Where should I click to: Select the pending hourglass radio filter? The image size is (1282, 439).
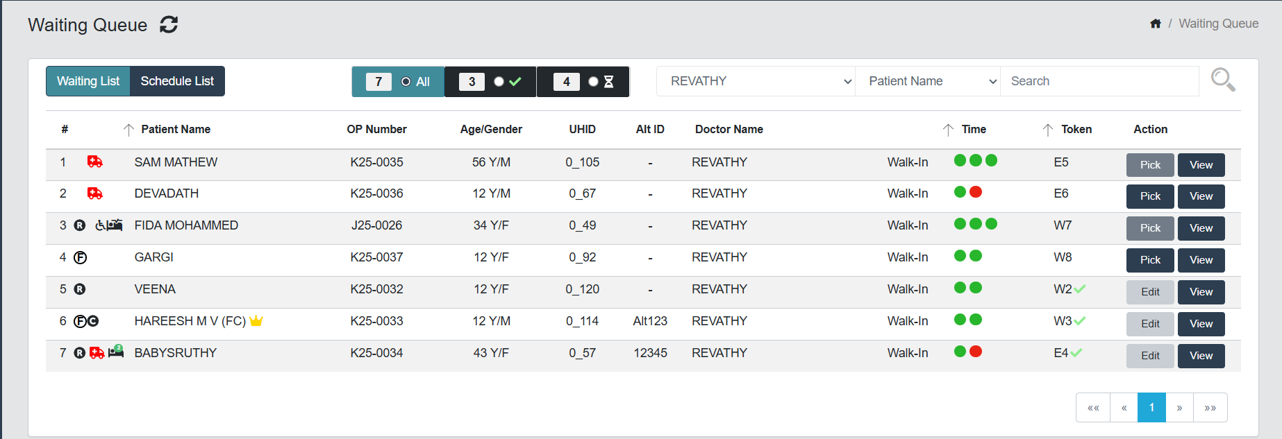(593, 82)
